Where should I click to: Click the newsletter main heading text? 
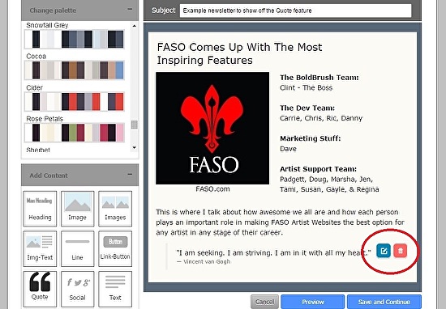(239, 53)
